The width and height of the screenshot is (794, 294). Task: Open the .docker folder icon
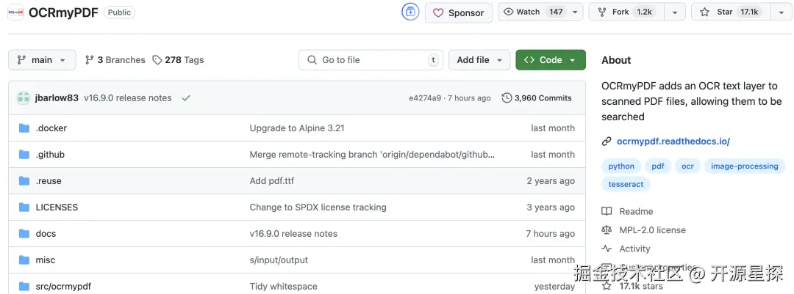tap(24, 128)
